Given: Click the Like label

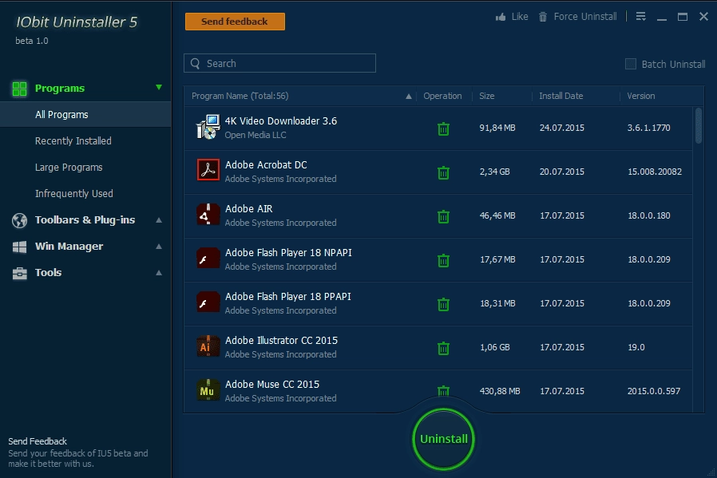Looking at the screenshot, I should (520, 17).
